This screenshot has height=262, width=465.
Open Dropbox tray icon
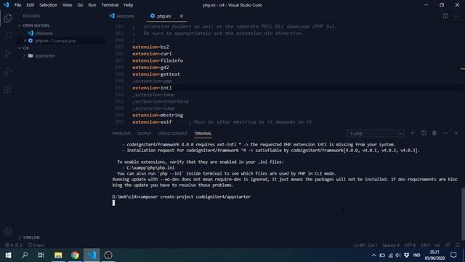pyautogui.click(x=407, y=255)
